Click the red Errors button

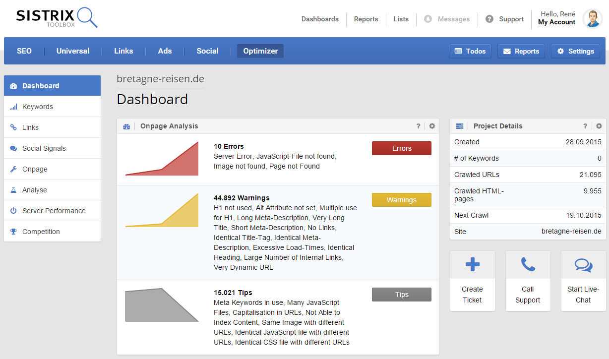401,148
